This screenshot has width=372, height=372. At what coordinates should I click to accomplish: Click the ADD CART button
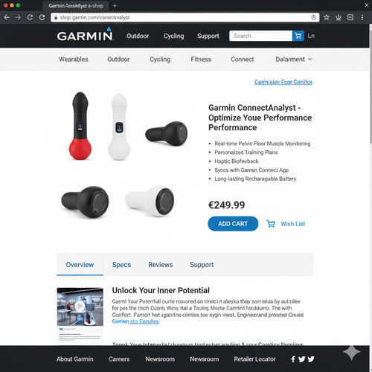coord(233,224)
